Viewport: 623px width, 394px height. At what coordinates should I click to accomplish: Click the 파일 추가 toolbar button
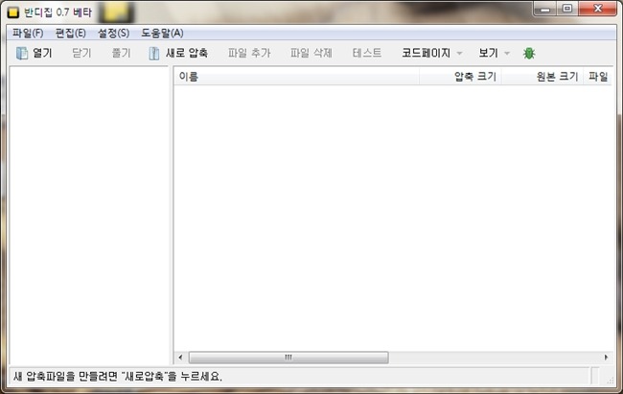click(x=249, y=53)
